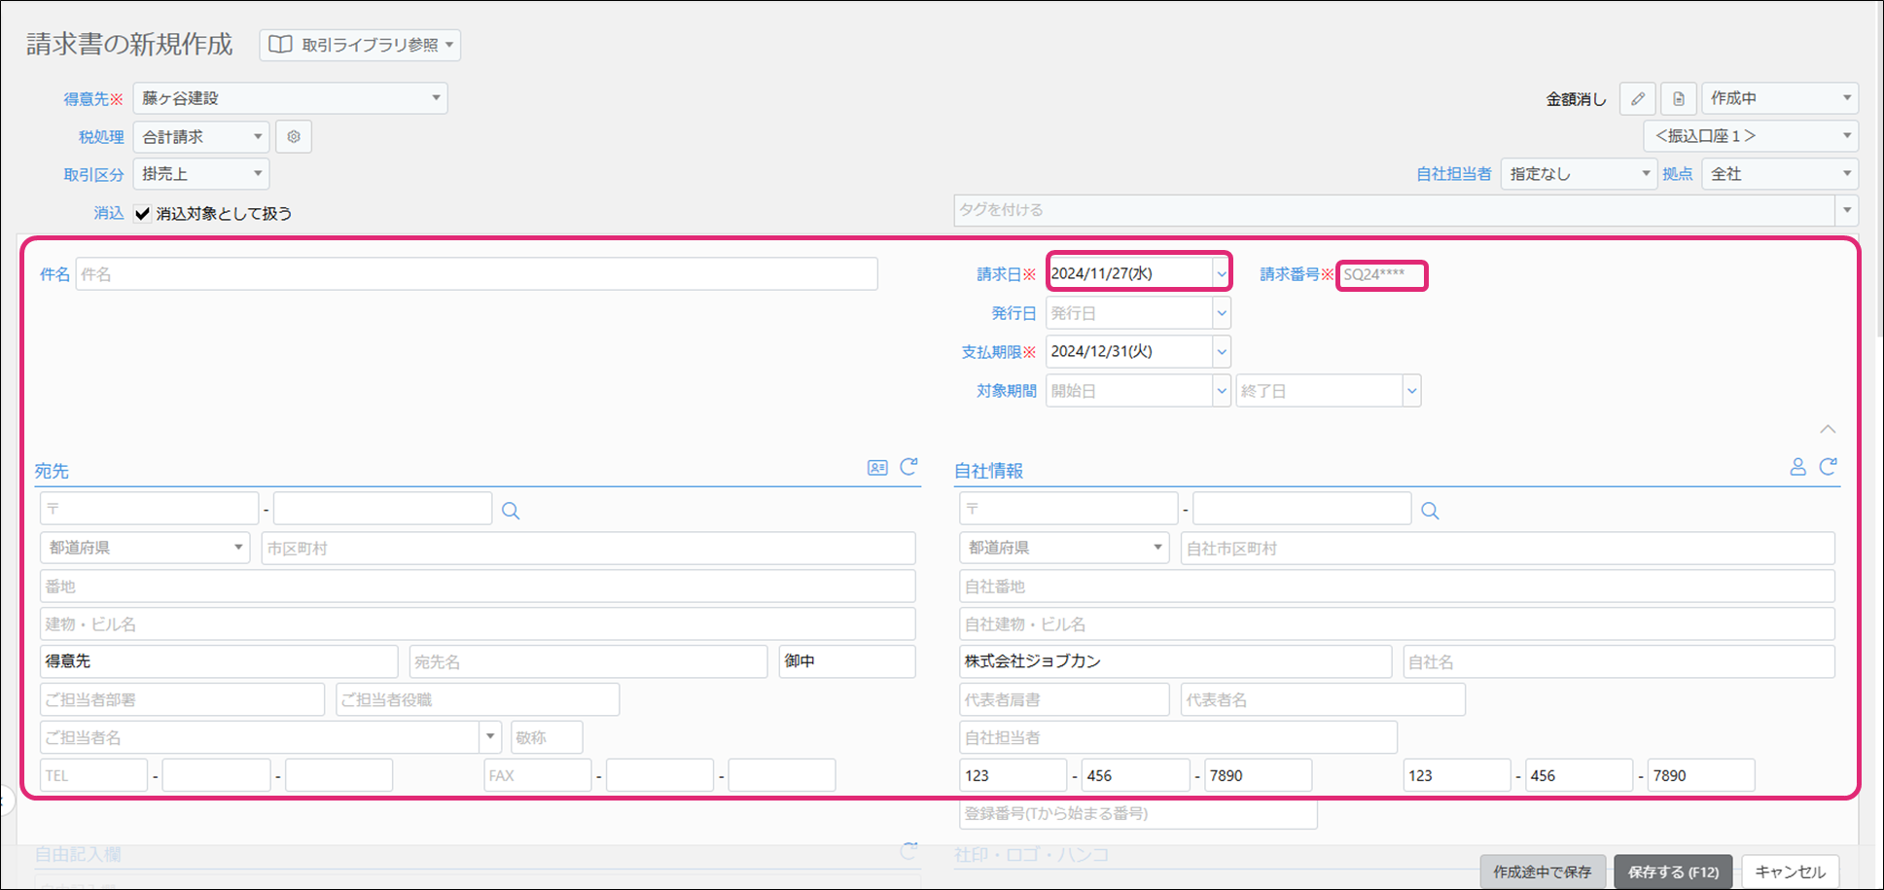Click the refresh icon in 自社情報 header
This screenshot has width=1884, height=890.
(1829, 467)
